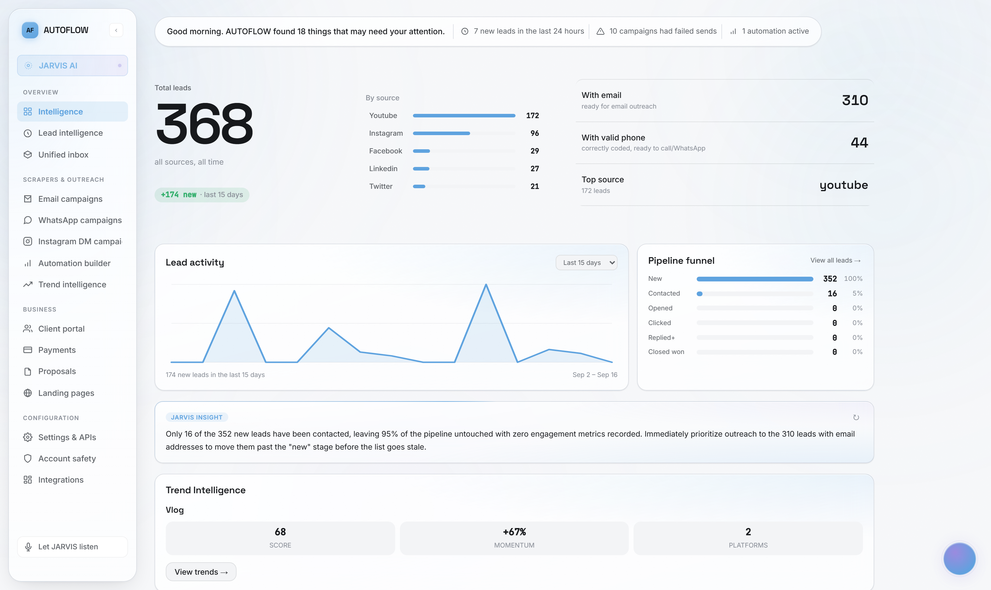Click the Top source youtube row
Screen dimensions: 991x590
coord(724,185)
